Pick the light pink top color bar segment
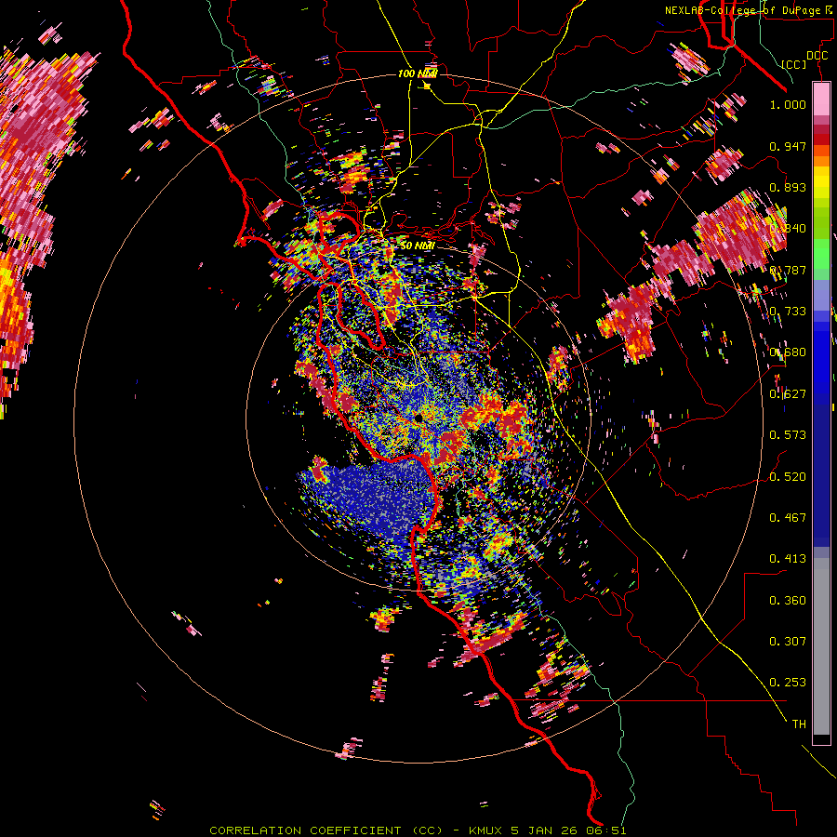Image resolution: width=837 pixels, height=837 pixels. pyautogui.click(x=821, y=100)
